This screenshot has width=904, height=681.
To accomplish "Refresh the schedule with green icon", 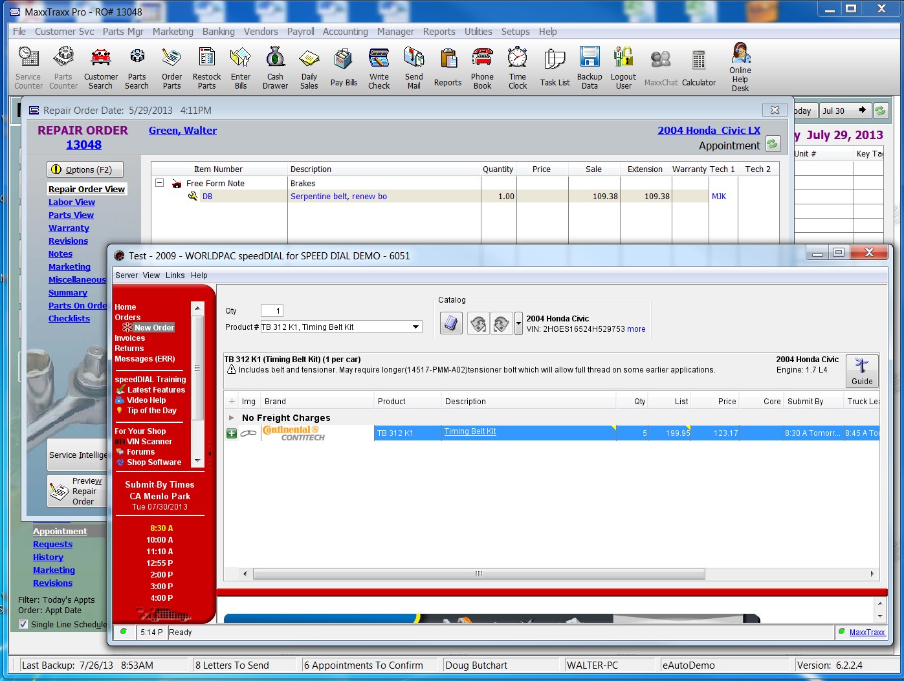I will click(880, 111).
